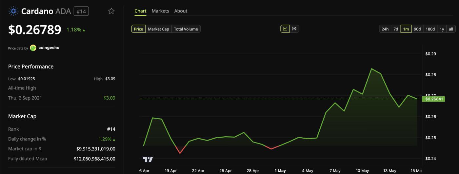Click the market cap $9,915,331,019.00 value
459x174 pixels.
tap(96, 149)
